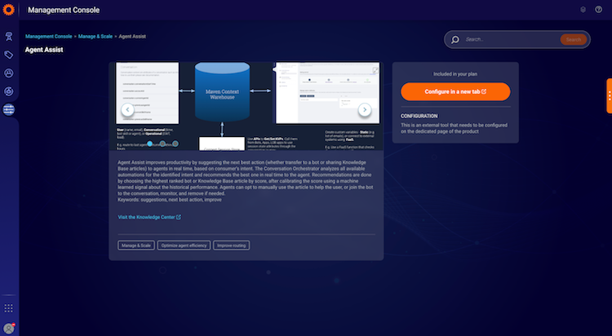Click the Manage & Scale breadcrumb link
Image resolution: width=612 pixels, height=336 pixels.
tap(95, 37)
